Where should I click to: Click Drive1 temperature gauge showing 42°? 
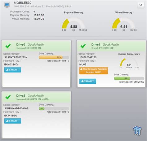[x=129, y=63]
